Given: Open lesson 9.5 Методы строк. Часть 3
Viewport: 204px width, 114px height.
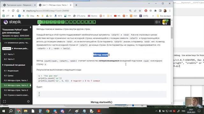Looking at the screenshot, I should click(16, 90).
